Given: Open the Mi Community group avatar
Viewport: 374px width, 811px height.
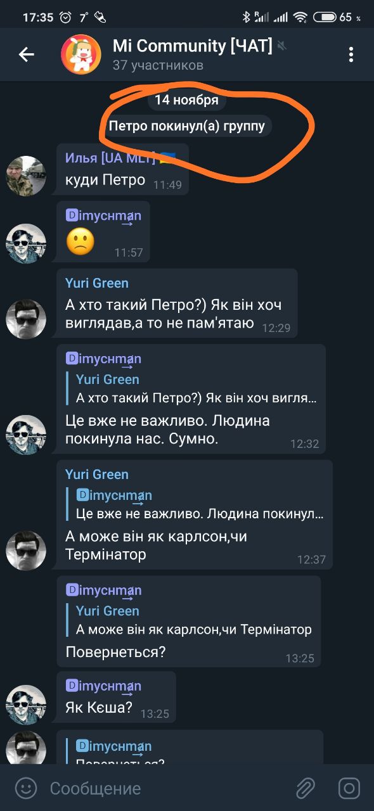Looking at the screenshot, I should tap(81, 54).
